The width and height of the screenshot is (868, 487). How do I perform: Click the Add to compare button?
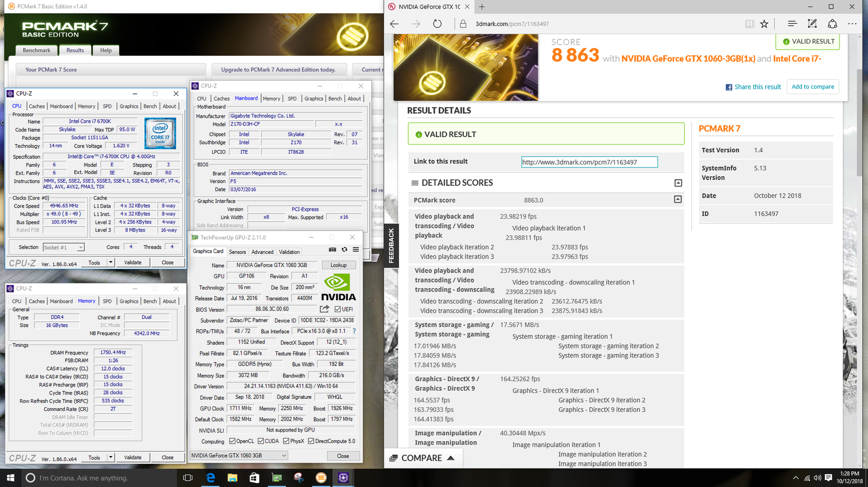coord(812,87)
